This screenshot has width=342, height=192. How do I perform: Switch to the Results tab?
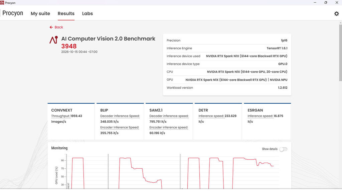(66, 13)
